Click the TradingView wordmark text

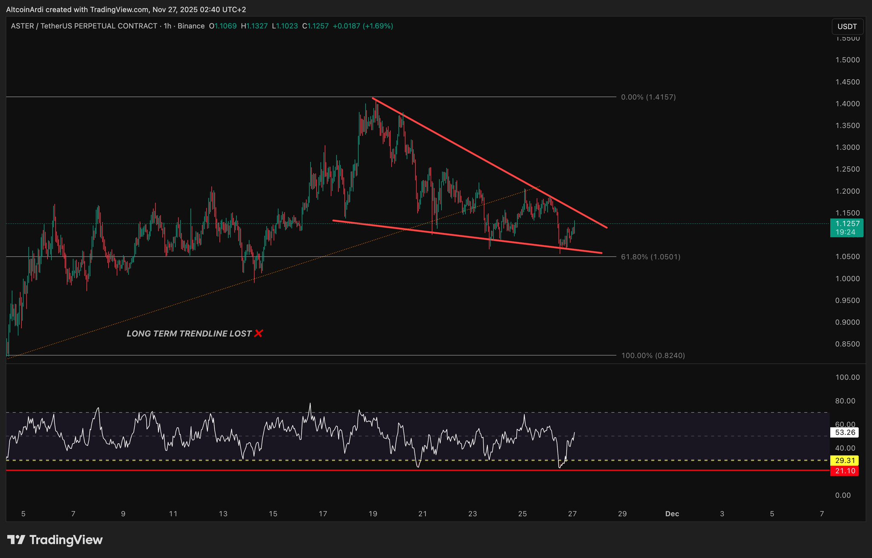66,540
